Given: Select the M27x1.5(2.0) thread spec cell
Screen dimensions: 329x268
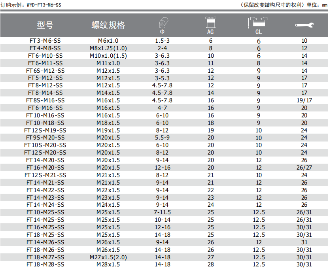Looking at the screenshot, I should (x=108, y=257).
